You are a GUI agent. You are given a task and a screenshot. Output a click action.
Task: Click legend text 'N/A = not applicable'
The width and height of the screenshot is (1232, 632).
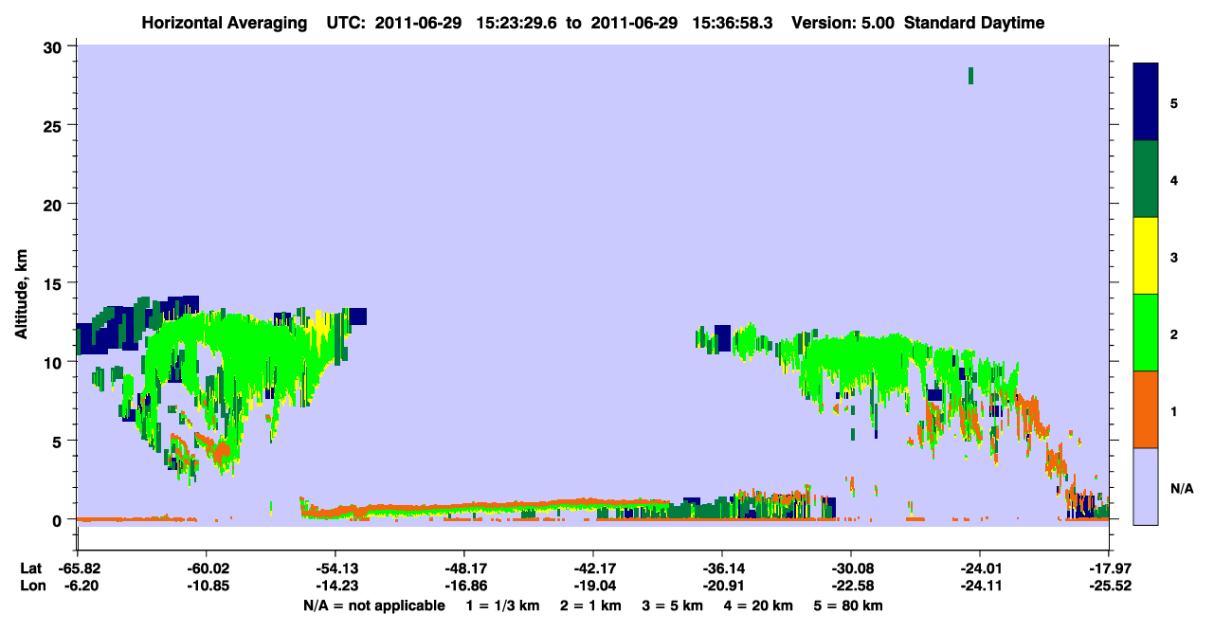point(374,605)
